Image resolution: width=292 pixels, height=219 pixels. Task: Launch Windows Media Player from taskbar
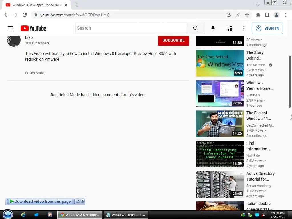(50, 215)
